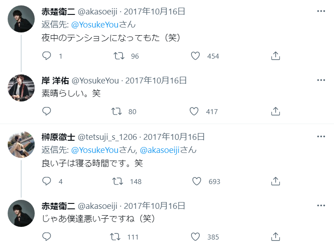Open @YosukeYou mention in first tweet
Viewport: 334px width, 249px height.
point(95,25)
